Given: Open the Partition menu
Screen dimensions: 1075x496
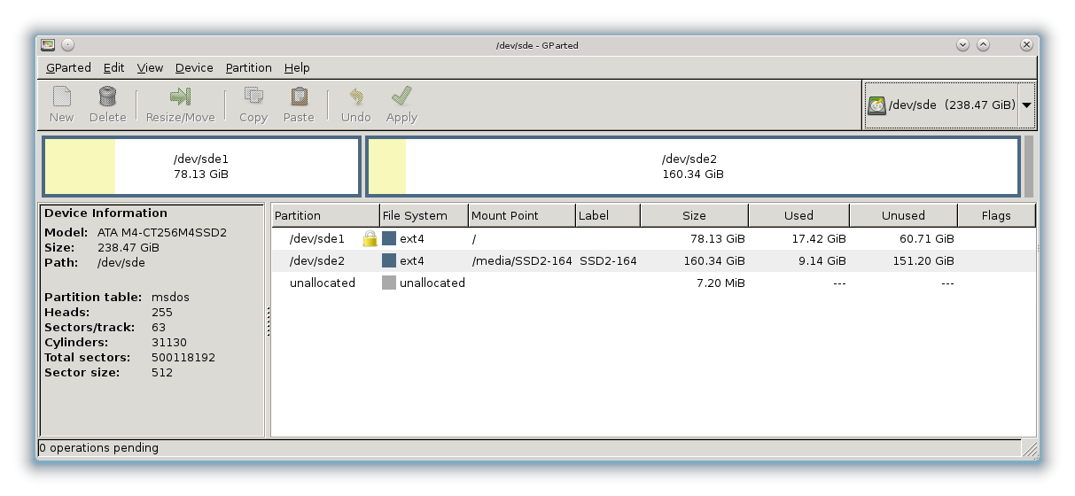Looking at the screenshot, I should [x=248, y=67].
